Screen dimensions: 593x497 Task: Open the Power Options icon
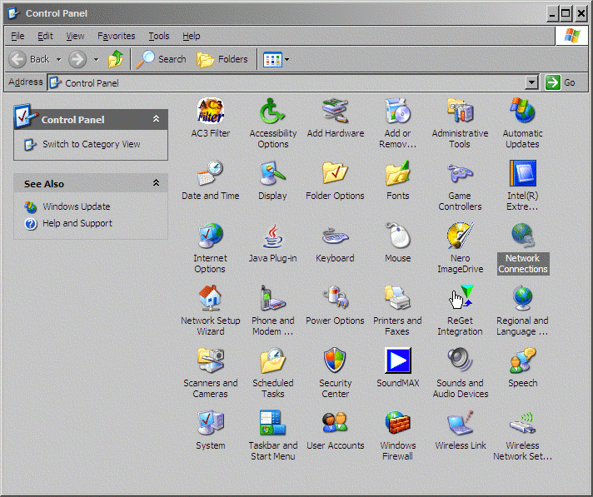335,298
